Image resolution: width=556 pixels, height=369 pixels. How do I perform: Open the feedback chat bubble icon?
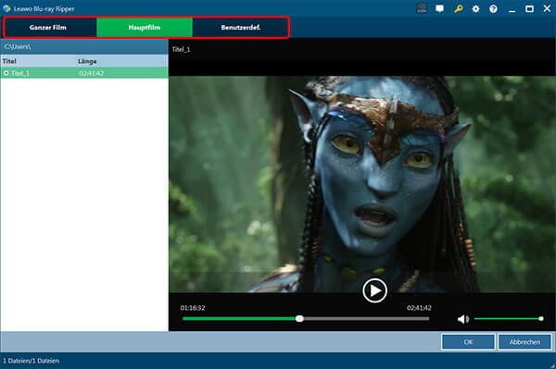tap(439, 8)
